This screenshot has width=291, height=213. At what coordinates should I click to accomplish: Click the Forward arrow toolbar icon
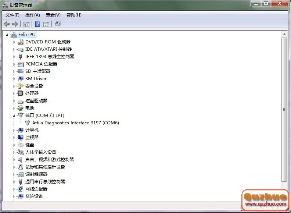coord(15,24)
